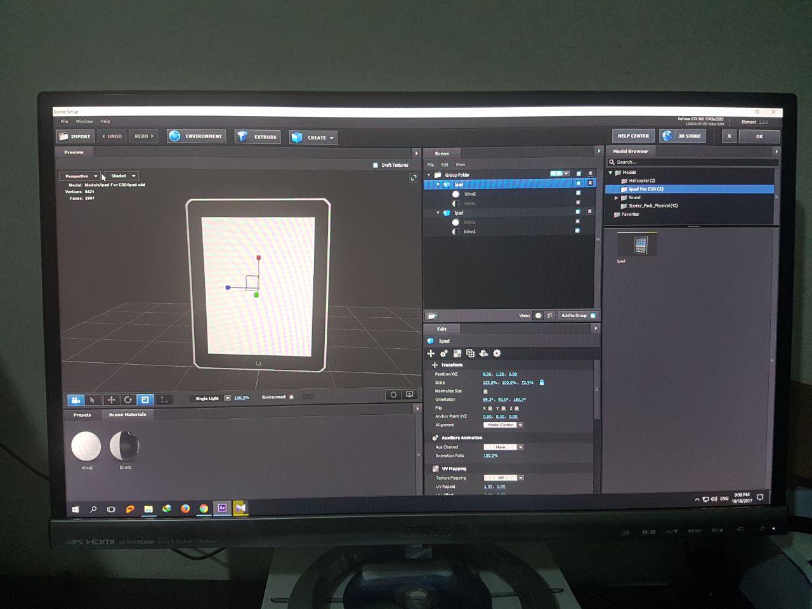This screenshot has height=609, width=812.
Task: Open the File menu in the top menu bar
Action: 65,121
